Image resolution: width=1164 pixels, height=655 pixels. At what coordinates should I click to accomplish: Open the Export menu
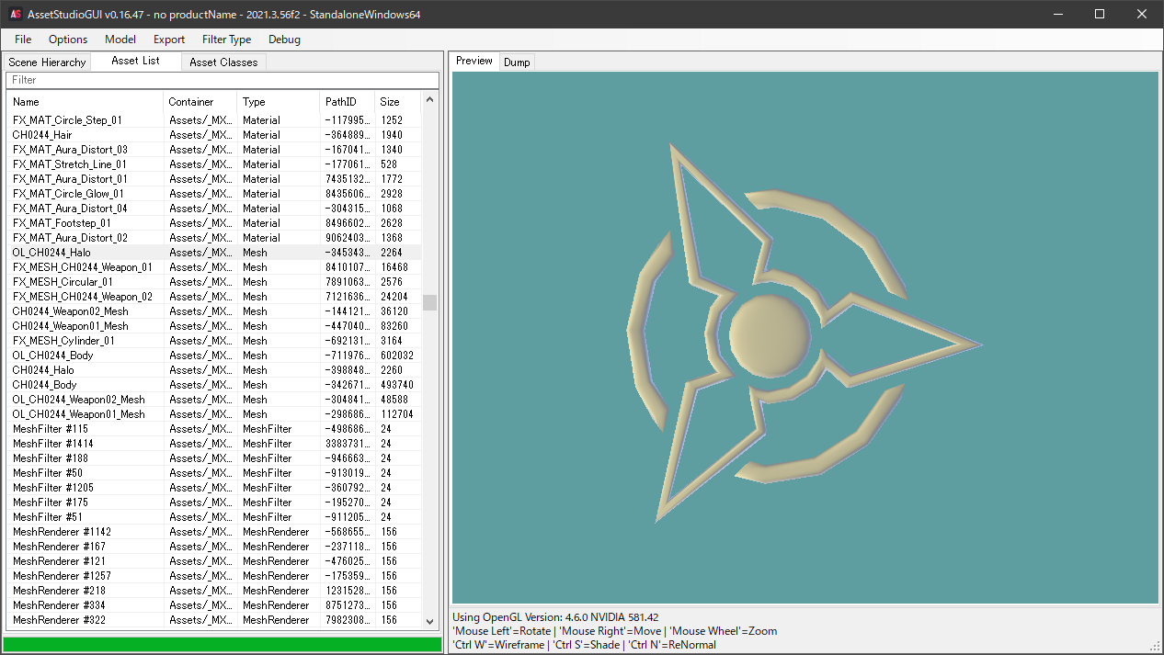169,40
